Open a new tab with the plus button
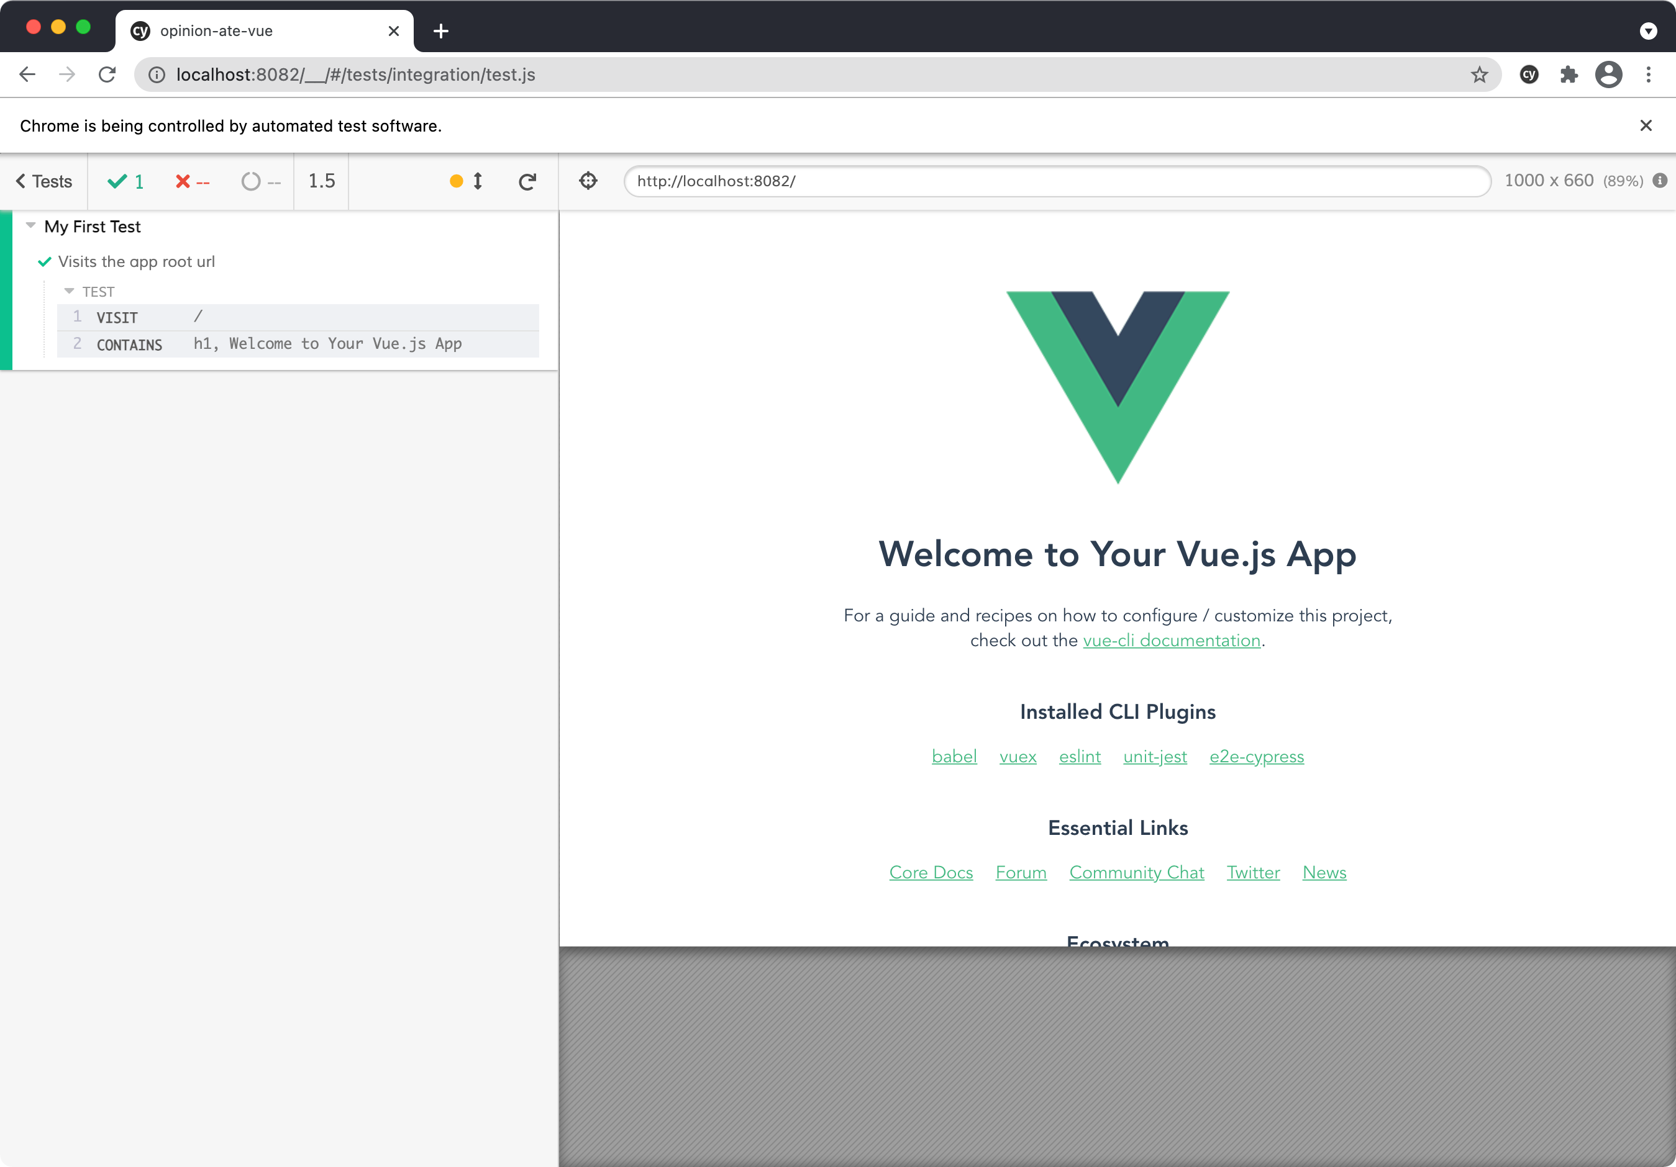Image resolution: width=1676 pixels, height=1167 pixels. point(441,30)
